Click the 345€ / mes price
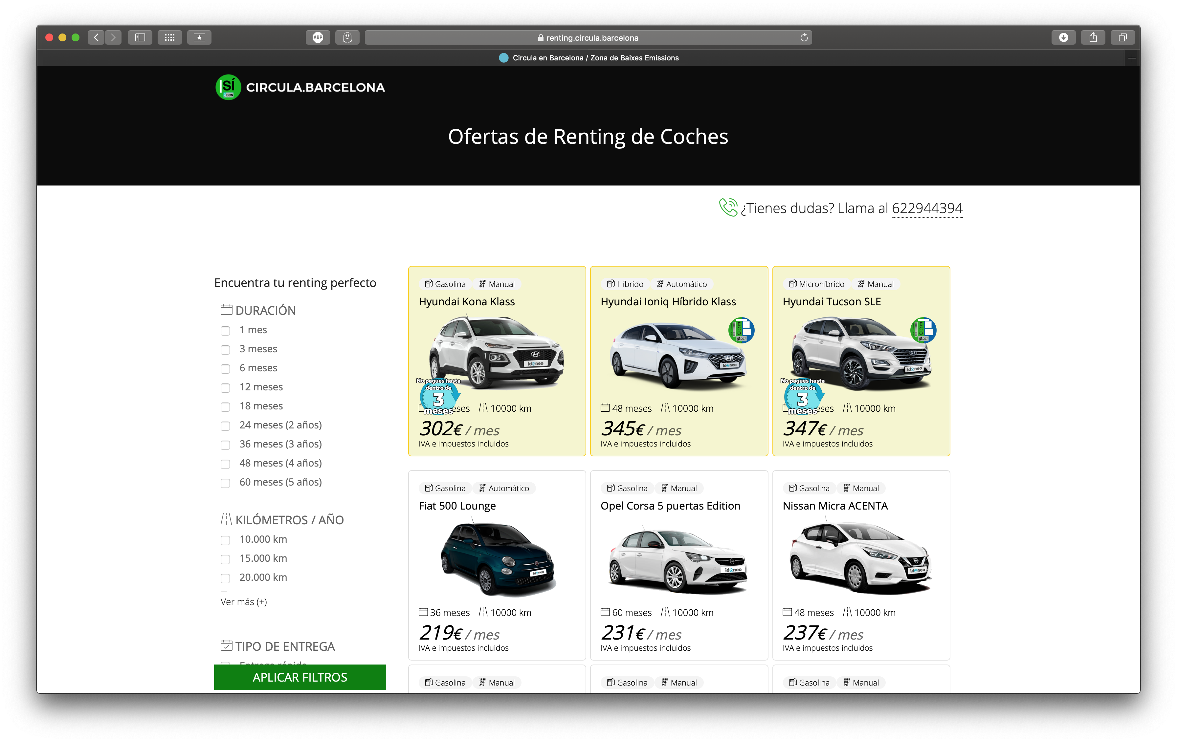The image size is (1177, 742). point(641,429)
